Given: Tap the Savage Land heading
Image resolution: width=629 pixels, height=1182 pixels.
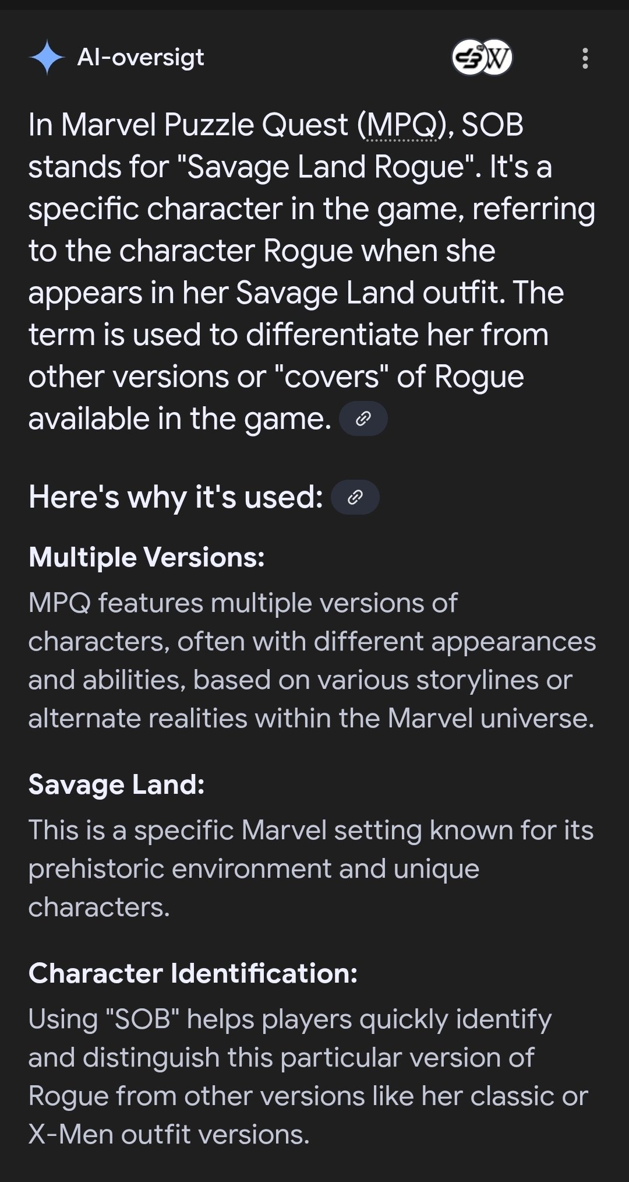Looking at the screenshot, I should tap(116, 785).
